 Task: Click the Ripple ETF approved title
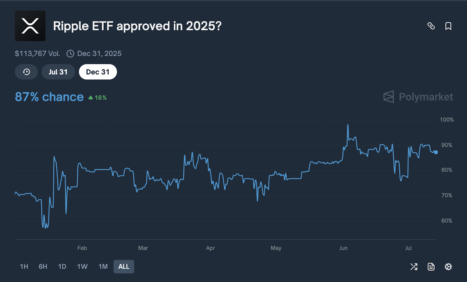tap(137, 26)
